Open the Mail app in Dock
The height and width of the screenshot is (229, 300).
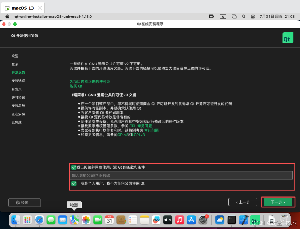[63, 220]
